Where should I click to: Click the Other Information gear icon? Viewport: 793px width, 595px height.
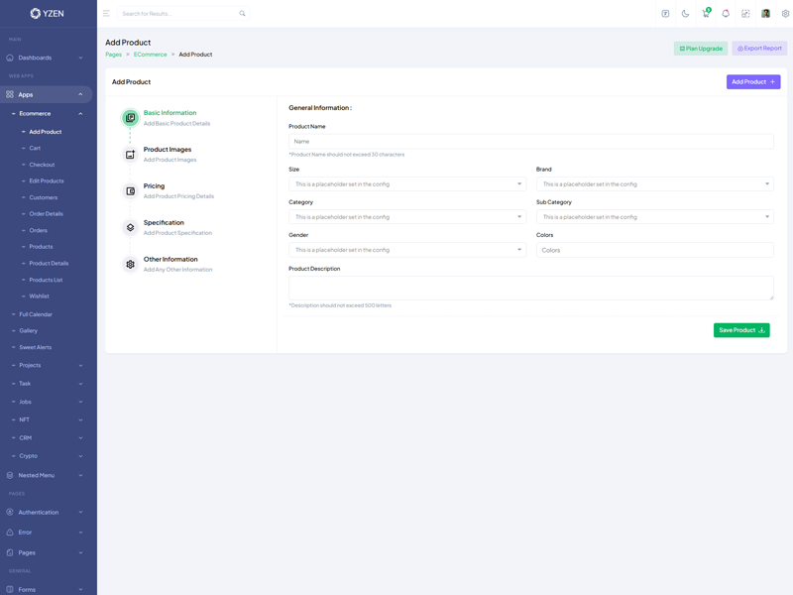[130, 265]
